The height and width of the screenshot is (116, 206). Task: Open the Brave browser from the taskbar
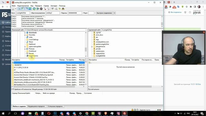[x=106, y=113]
